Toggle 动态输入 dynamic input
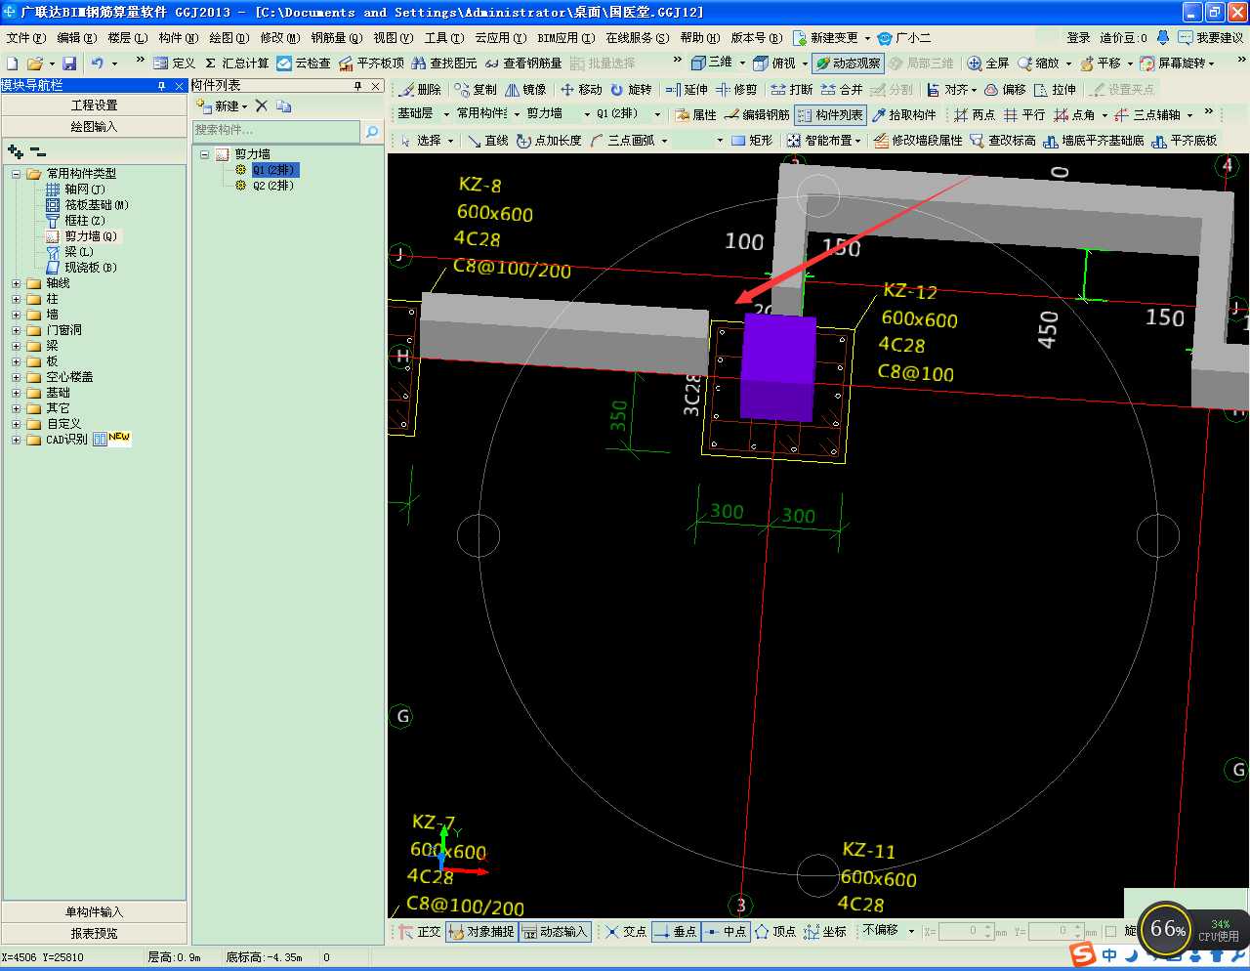Image resolution: width=1250 pixels, height=971 pixels. pos(555,932)
